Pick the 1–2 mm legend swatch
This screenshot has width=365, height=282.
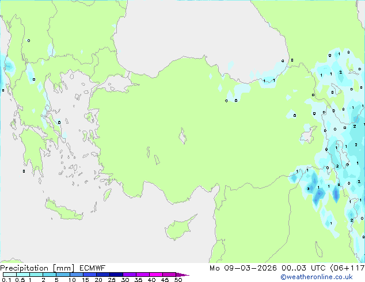click(x=36, y=275)
